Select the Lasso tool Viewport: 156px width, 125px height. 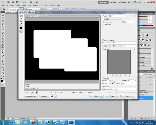(x=3, y=21)
